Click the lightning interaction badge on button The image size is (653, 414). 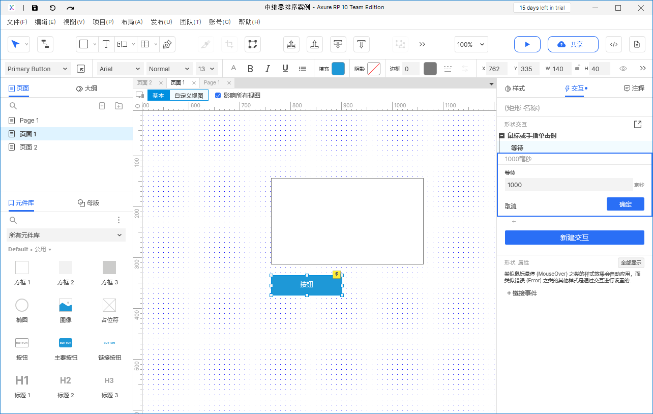(336, 275)
